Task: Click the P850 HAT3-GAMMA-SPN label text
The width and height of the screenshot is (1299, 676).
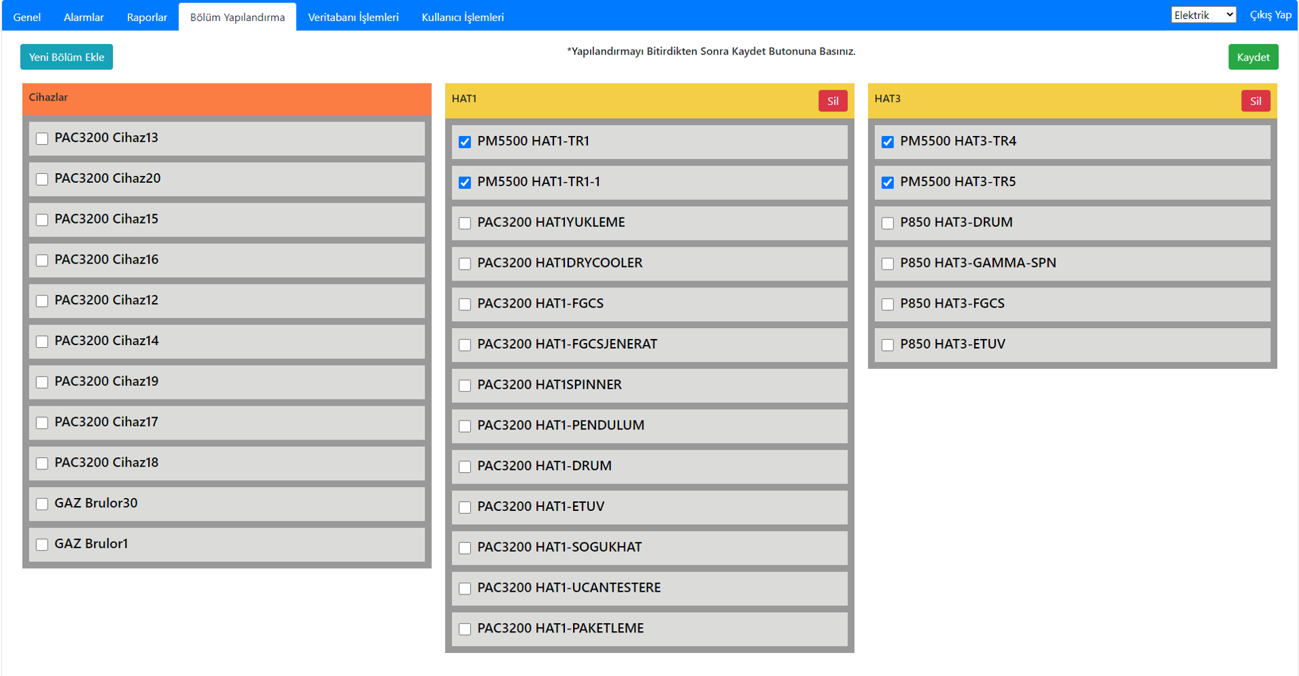Action: pyautogui.click(x=978, y=263)
